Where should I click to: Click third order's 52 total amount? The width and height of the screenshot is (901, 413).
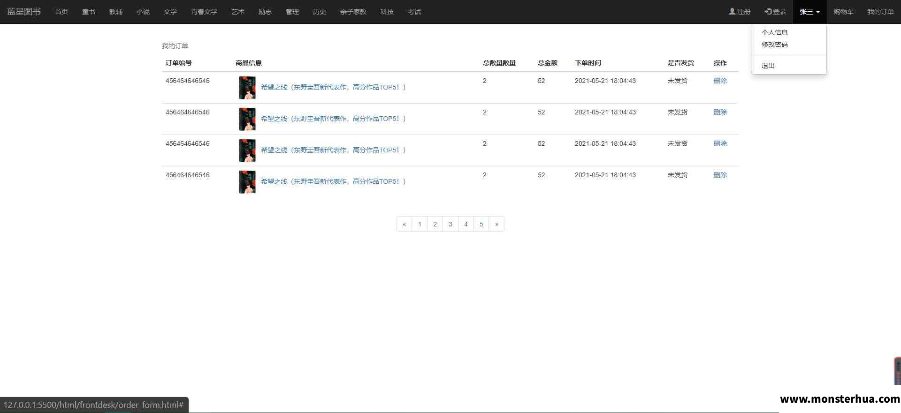(542, 143)
